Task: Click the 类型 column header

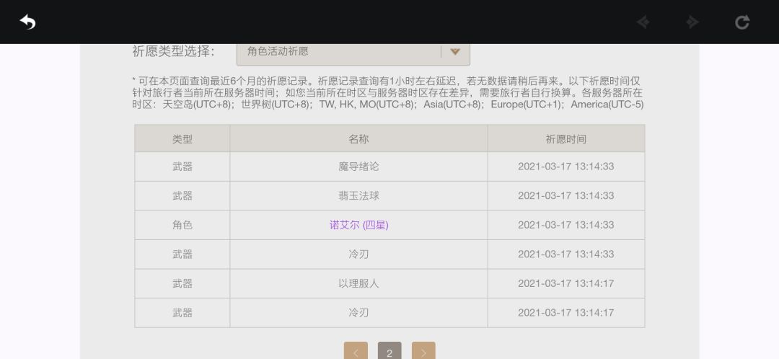Action: (182, 139)
